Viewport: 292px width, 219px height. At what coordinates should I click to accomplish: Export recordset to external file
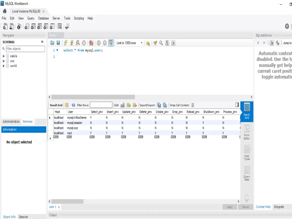(159, 105)
